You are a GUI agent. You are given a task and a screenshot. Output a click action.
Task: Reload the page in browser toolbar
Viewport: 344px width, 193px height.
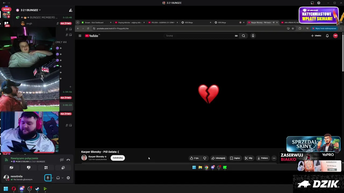pyautogui.click(x=88, y=28)
